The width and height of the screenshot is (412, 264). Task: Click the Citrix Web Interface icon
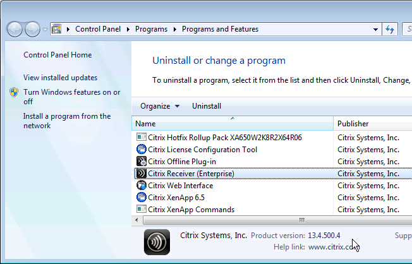click(142, 186)
